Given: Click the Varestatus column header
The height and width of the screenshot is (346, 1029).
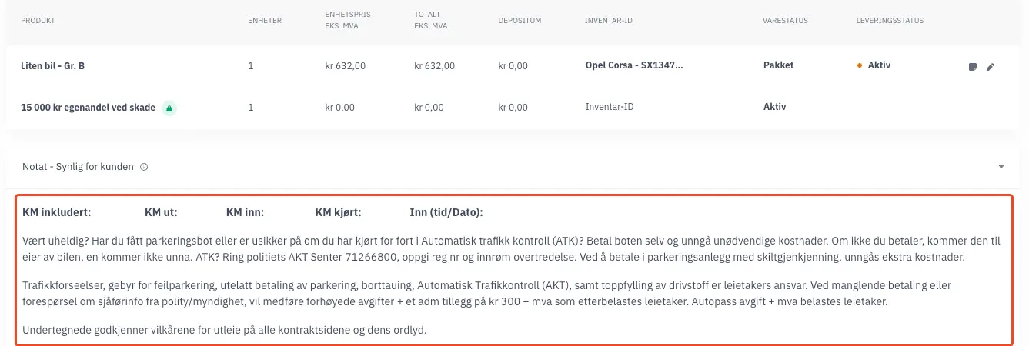Looking at the screenshot, I should coord(785,20).
